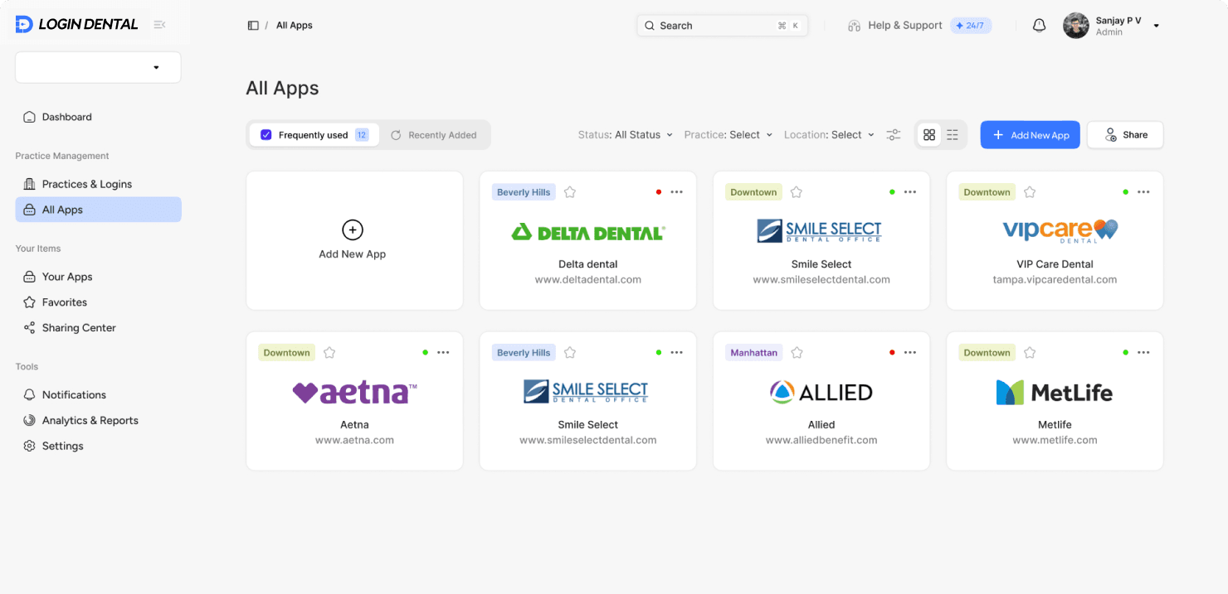Click the www.aetna.com text
1228x594 pixels.
point(354,441)
